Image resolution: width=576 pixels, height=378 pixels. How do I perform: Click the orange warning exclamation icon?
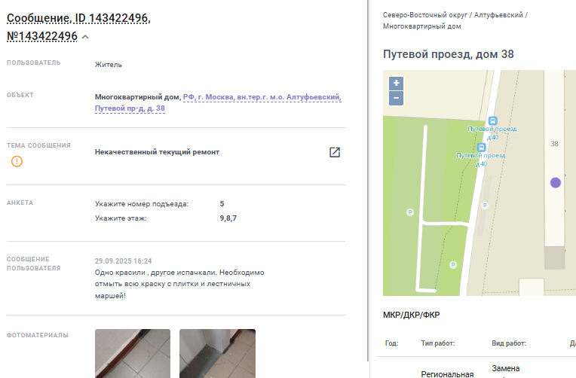click(x=17, y=161)
